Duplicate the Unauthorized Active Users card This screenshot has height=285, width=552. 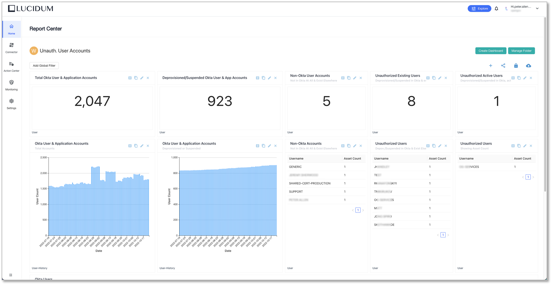pos(519,78)
